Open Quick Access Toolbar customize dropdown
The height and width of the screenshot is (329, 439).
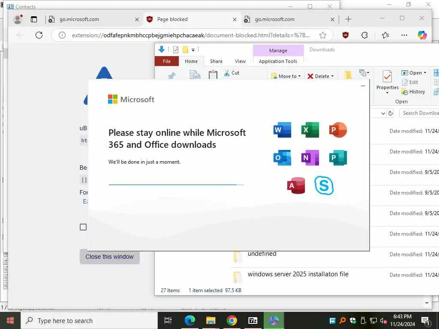(193, 50)
